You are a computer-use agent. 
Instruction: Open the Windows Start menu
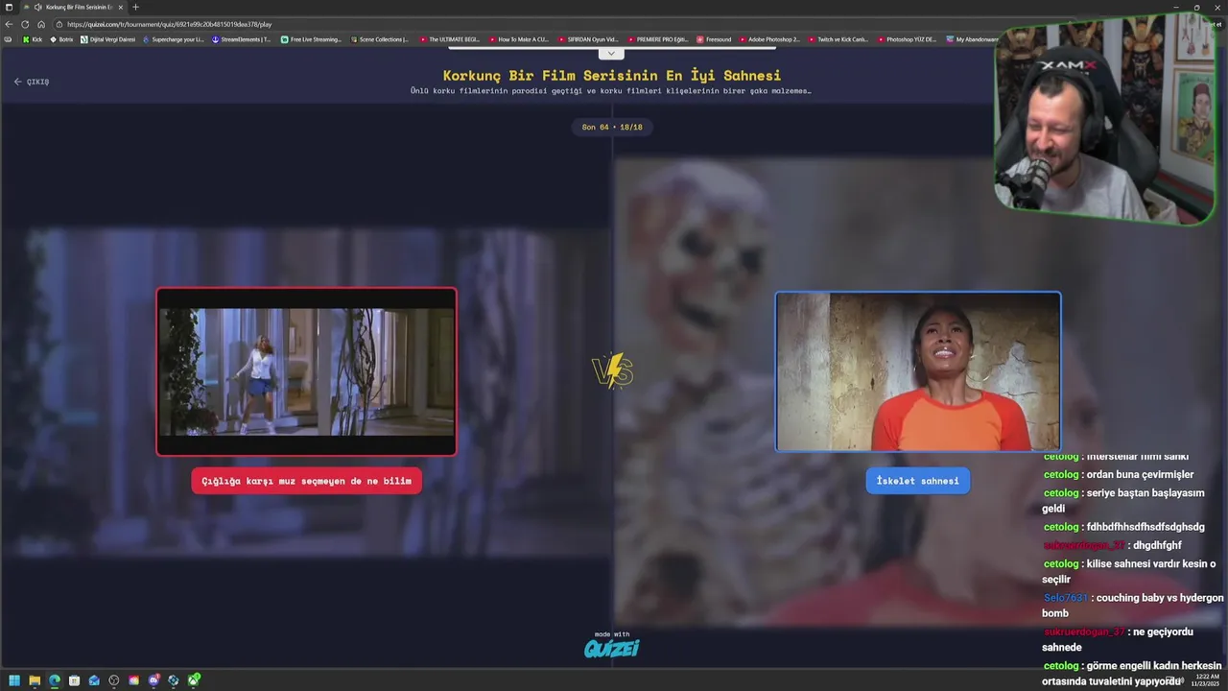tap(13, 680)
